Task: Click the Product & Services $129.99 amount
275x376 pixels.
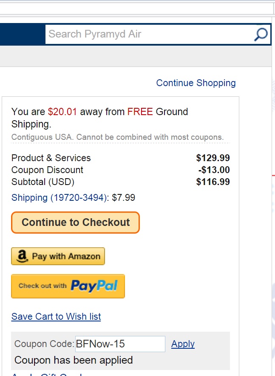Action: pos(213,158)
